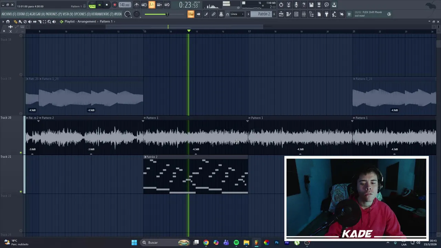Click the question mark help icon

tap(304, 5)
